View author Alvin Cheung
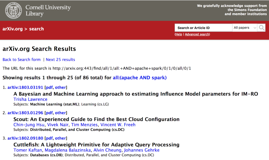The image size is (269, 160). pos(107,150)
